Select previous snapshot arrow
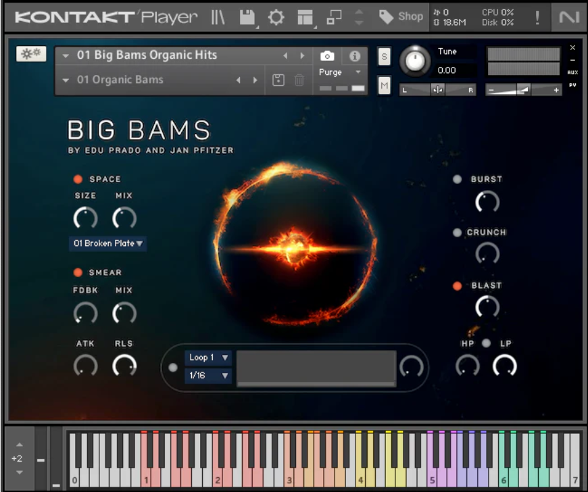 [238, 80]
